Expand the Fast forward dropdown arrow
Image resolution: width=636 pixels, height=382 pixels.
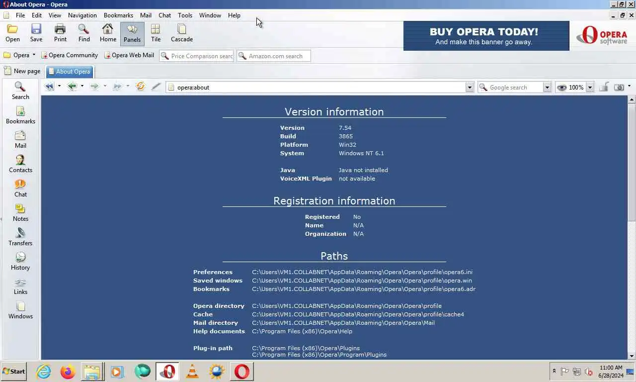tap(128, 87)
